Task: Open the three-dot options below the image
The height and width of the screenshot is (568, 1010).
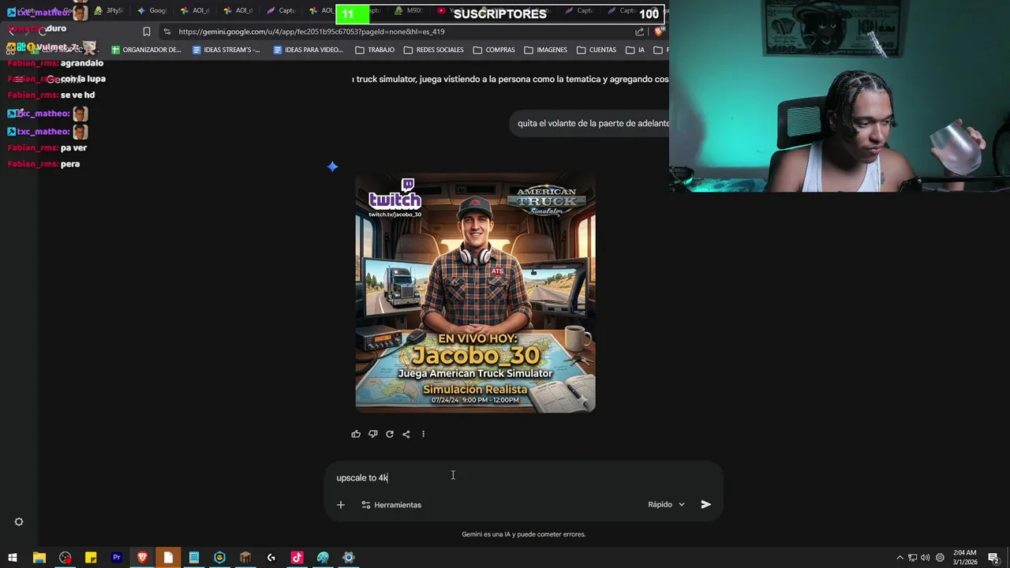Action: 423,434
